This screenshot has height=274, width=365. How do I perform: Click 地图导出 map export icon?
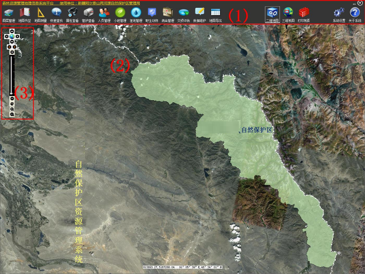(215, 14)
